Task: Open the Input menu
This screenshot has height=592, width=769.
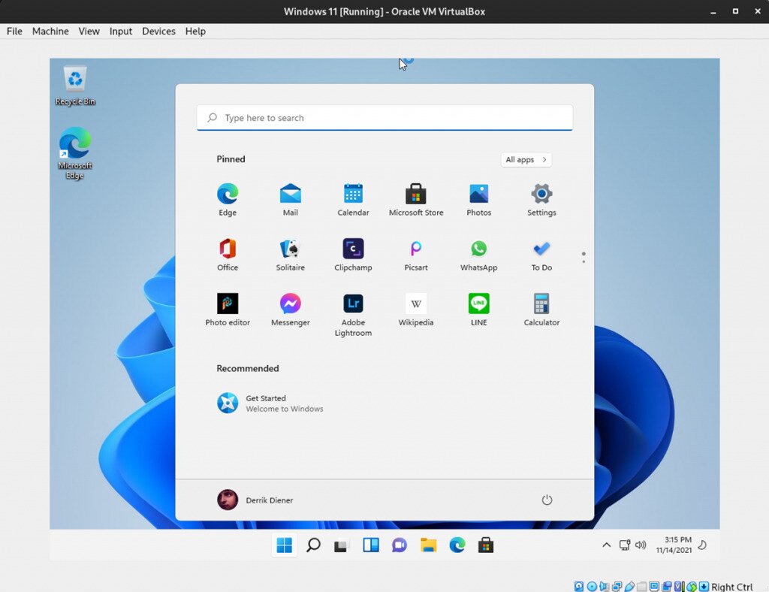Action: click(x=121, y=32)
